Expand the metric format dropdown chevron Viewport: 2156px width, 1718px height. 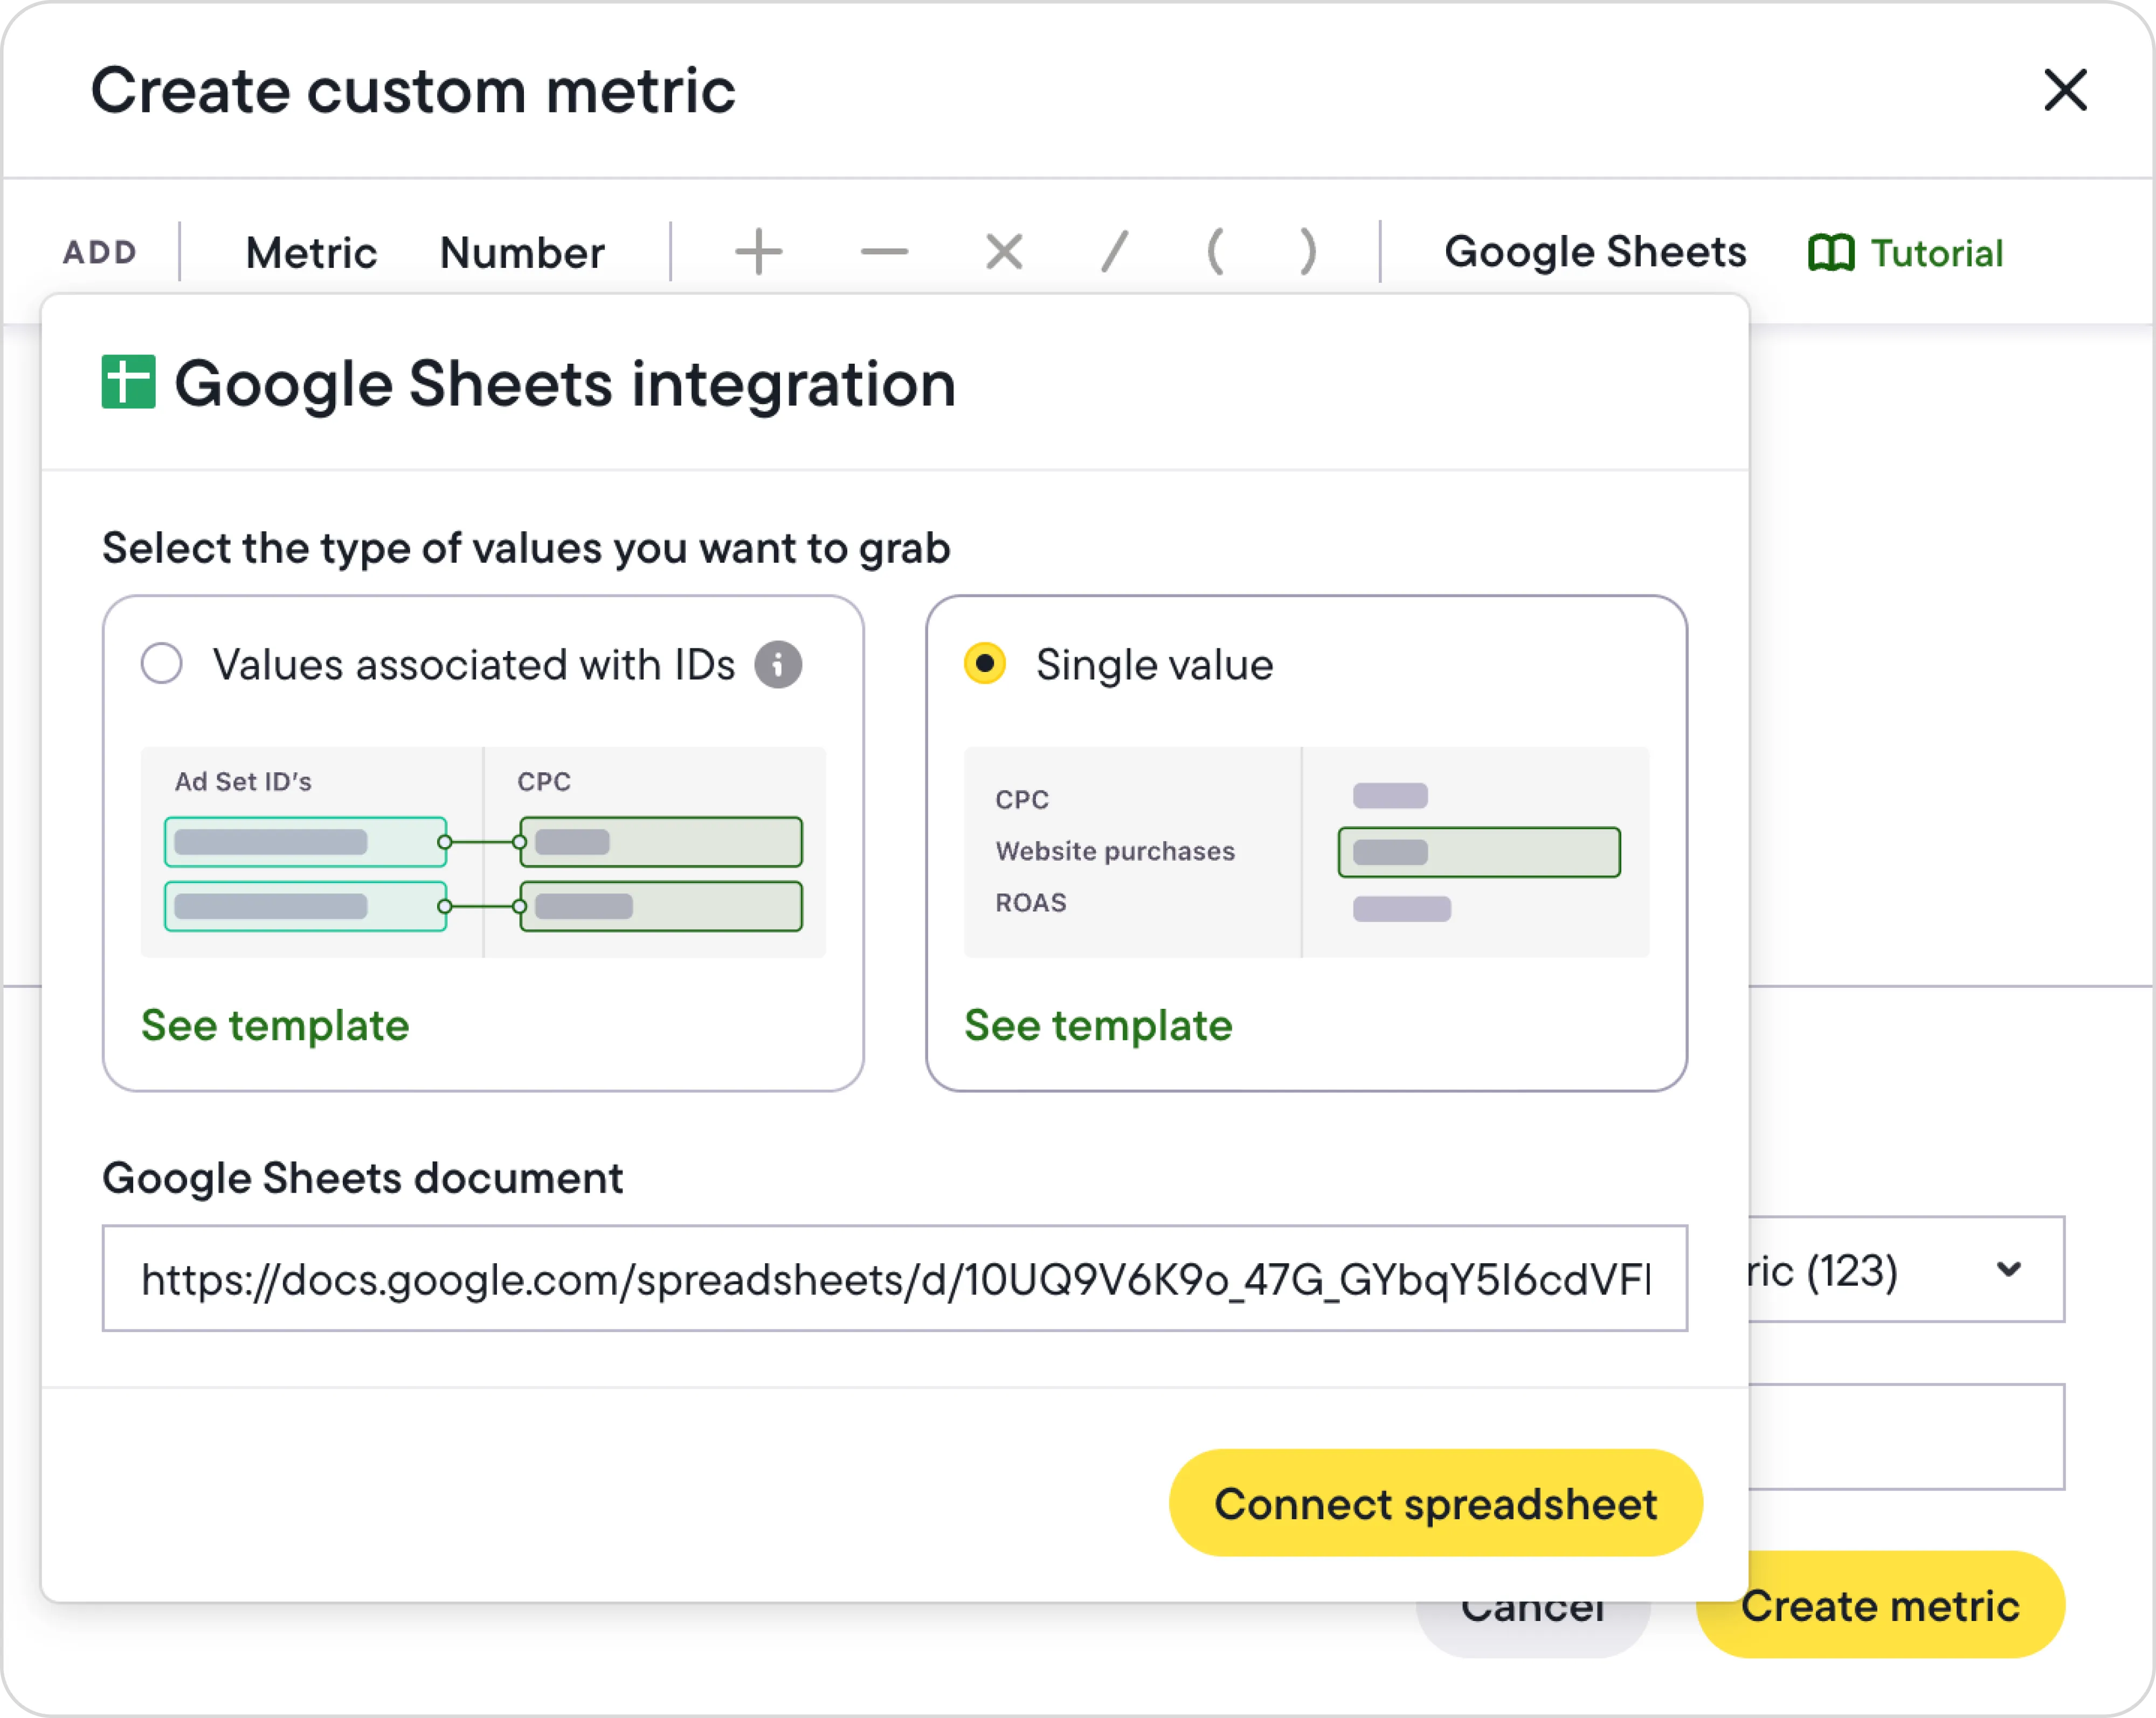point(2008,1270)
